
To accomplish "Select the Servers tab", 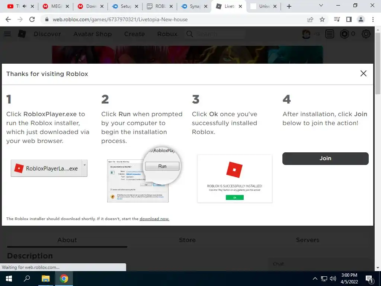I will click(x=308, y=240).
